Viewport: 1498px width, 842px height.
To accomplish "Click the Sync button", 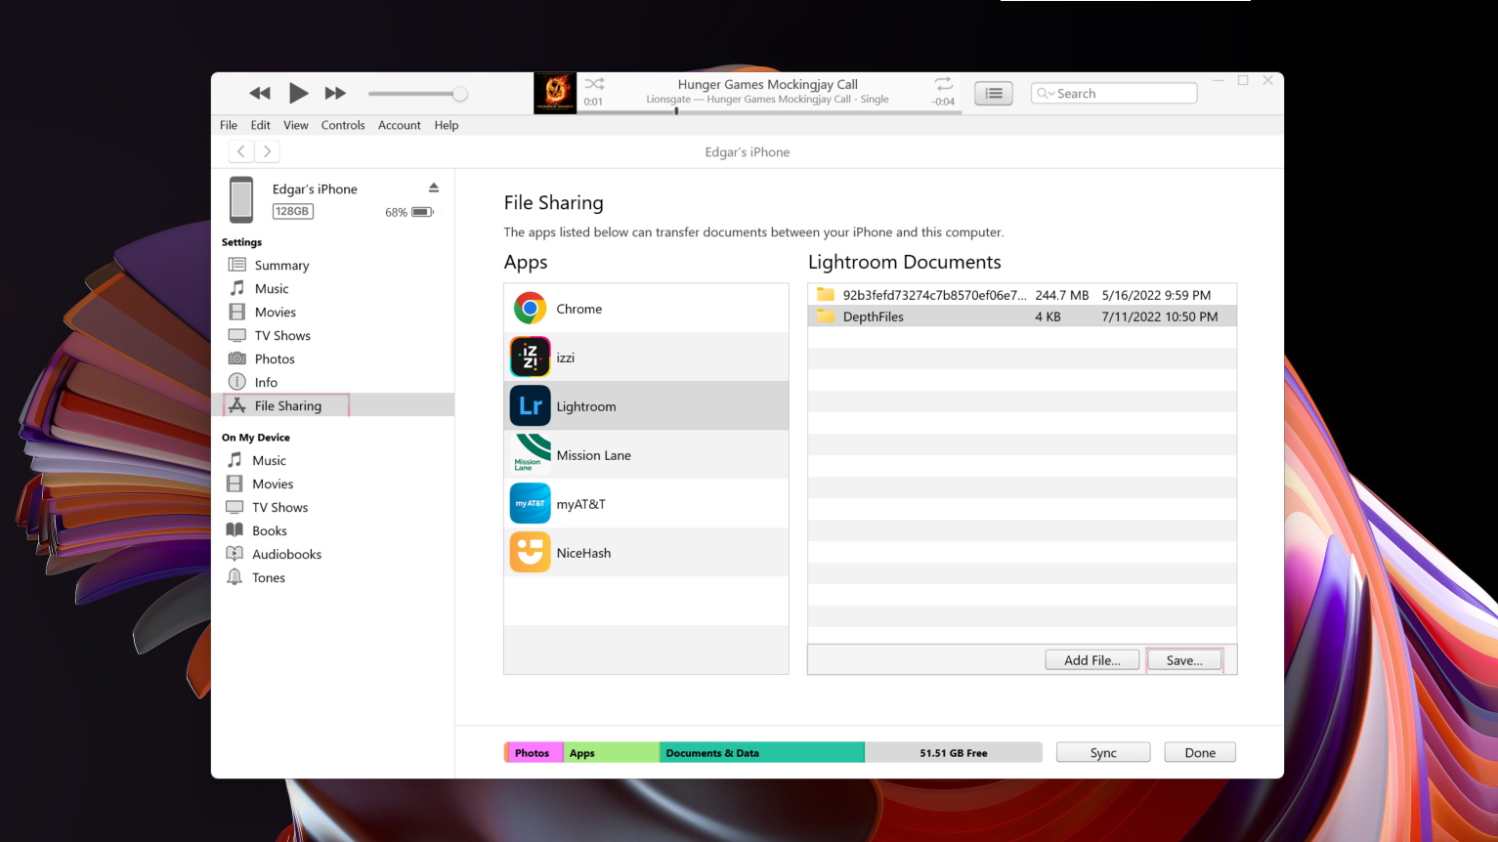I will click(x=1102, y=753).
